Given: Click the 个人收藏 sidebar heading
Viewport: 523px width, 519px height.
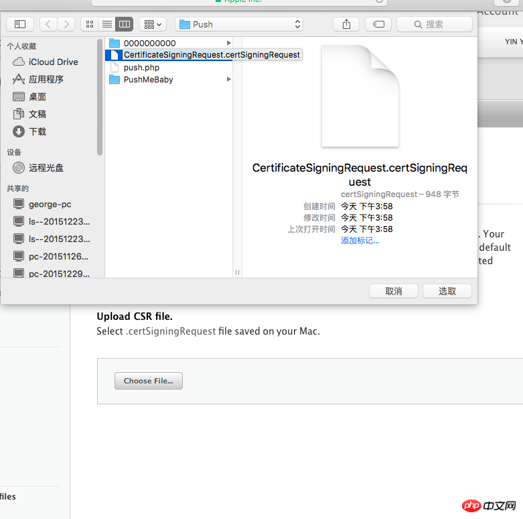Looking at the screenshot, I should coord(21,46).
